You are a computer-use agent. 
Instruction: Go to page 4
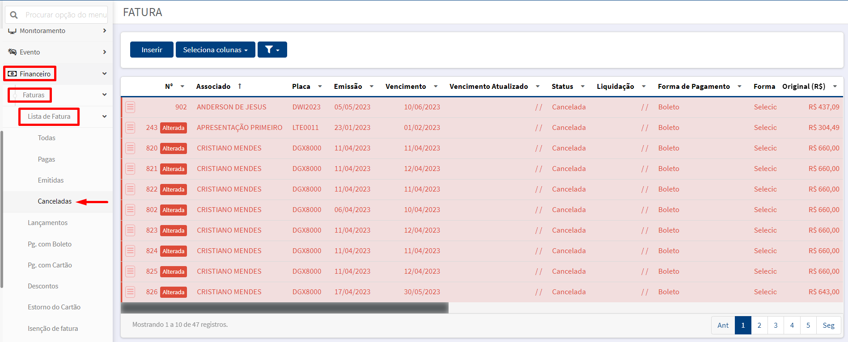[x=792, y=325]
